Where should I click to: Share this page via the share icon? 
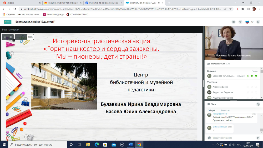pyautogui.click(x=225, y=9)
